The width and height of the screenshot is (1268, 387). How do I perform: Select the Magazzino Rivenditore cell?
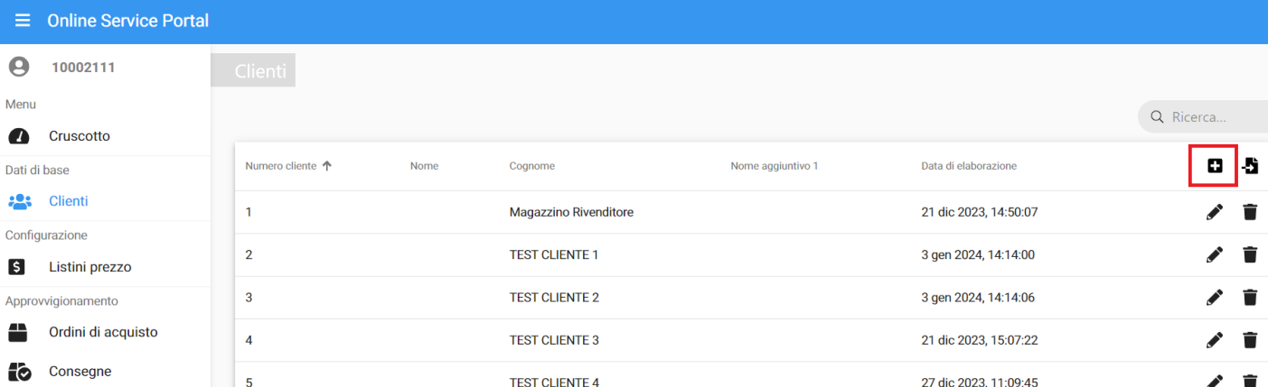(x=571, y=212)
